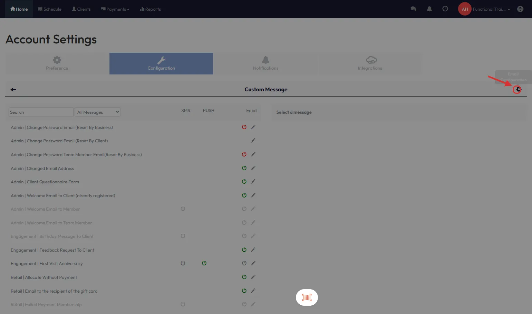Open the notification bell in top bar

[x=429, y=9]
